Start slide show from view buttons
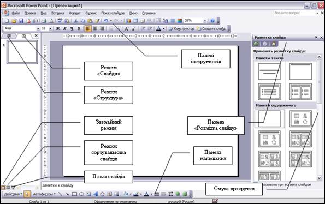The width and height of the screenshot is (325, 204). point(13,188)
